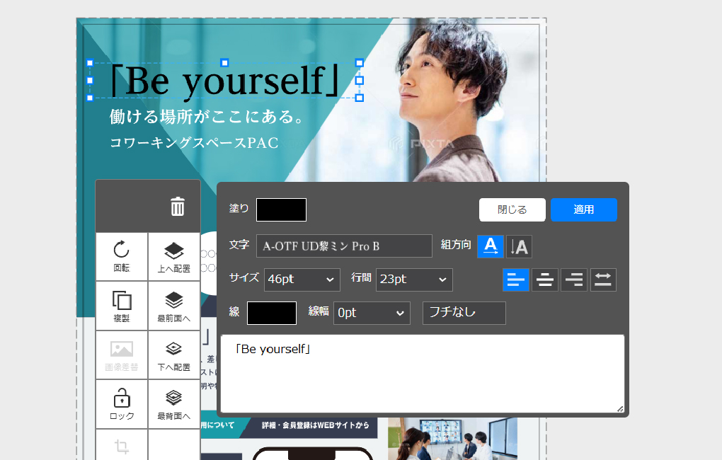
Task: Bring object to front (最前面へ)
Action: 174,306
